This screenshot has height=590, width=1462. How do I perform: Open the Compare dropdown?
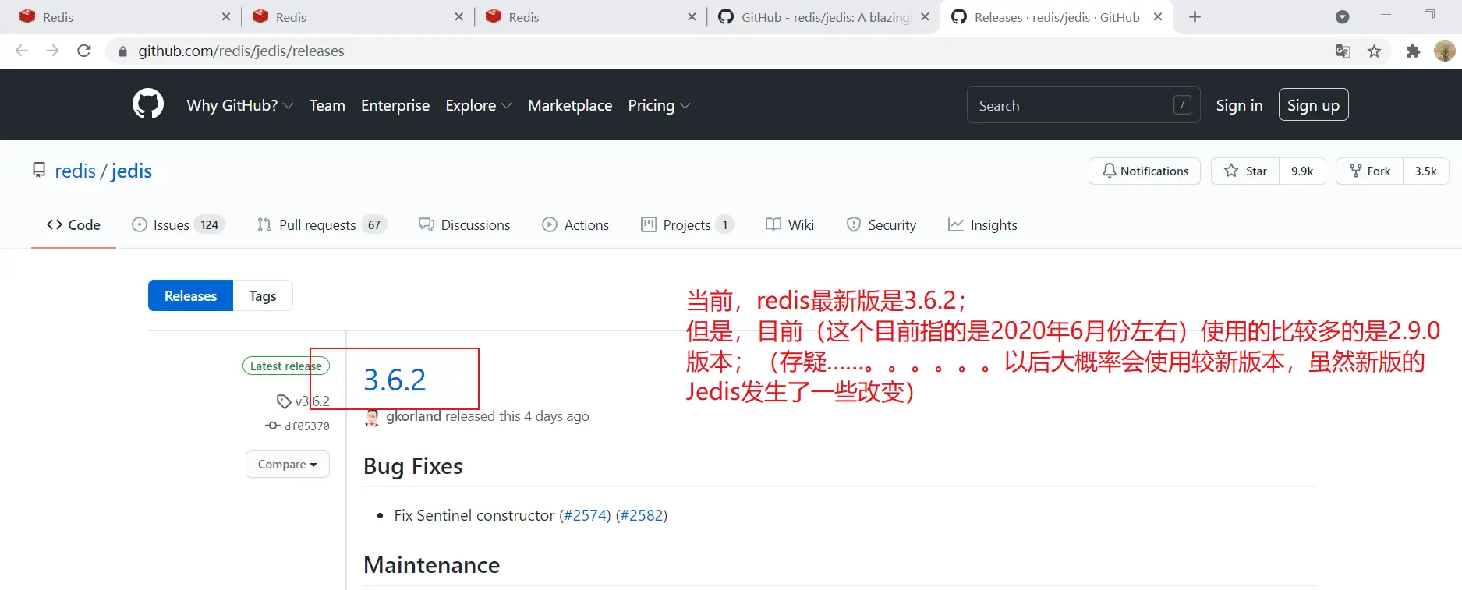pos(288,465)
